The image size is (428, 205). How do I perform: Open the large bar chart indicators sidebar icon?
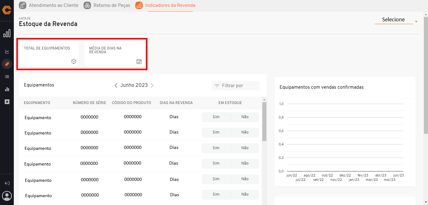(x=7, y=33)
